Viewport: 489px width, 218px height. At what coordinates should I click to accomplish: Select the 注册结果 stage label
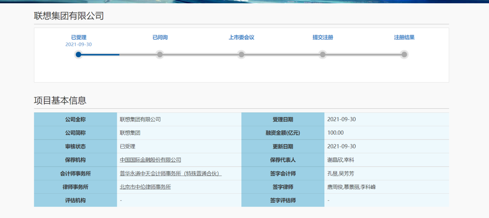click(x=404, y=37)
